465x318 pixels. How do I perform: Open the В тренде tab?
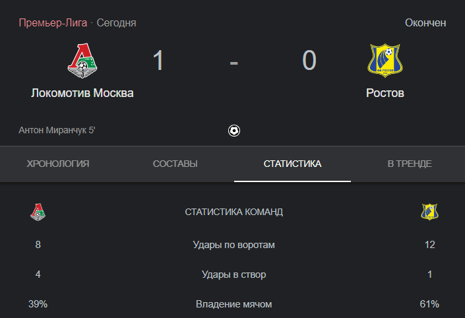tap(409, 164)
